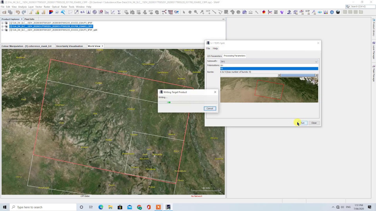Select VH polarisation in list
Image resolution: width=376 pixels, height=211 pixels.
pos(269,65)
